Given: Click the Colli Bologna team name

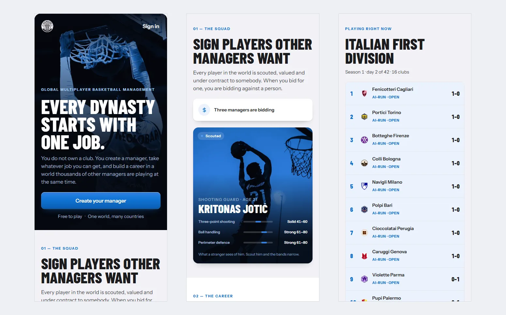Looking at the screenshot, I should click(386, 159).
